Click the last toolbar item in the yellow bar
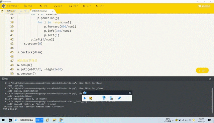The width and height of the screenshot is (214, 123). pyautogui.click(x=100, y=6)
